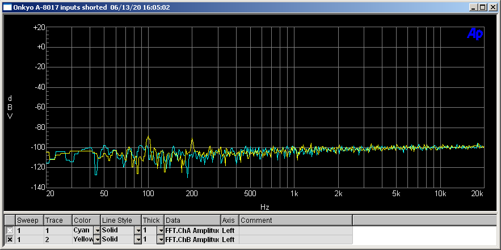Select the FFT.ChA Amplitude data cell
501x250 pixels.
193,230
